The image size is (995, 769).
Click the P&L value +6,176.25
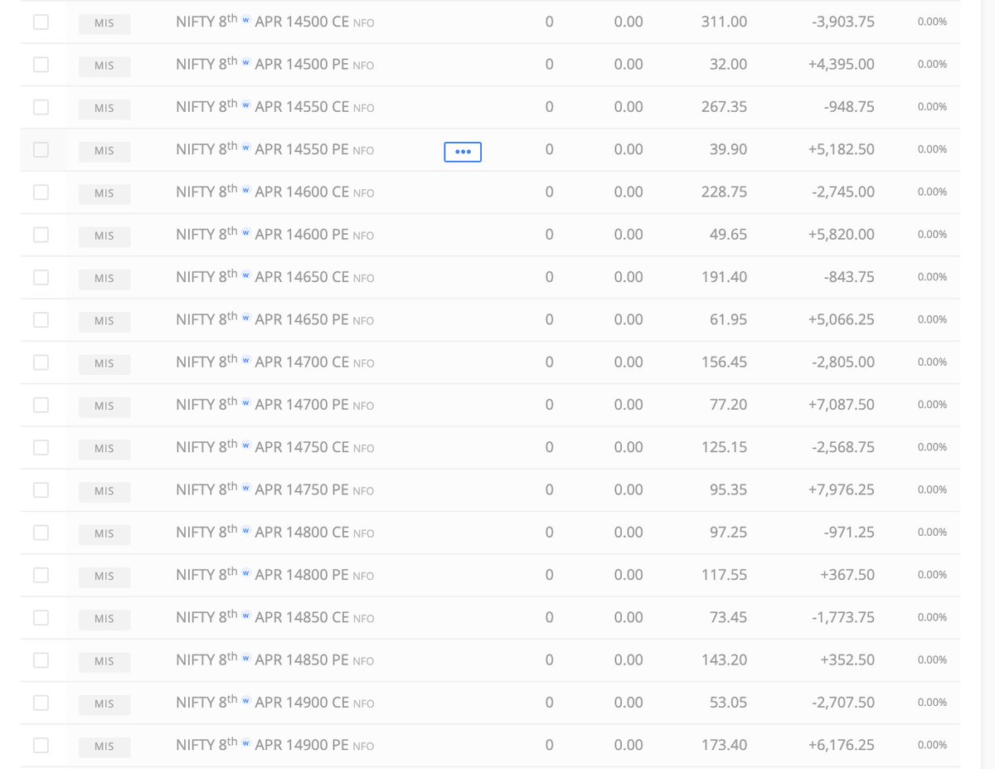(841, 746)
